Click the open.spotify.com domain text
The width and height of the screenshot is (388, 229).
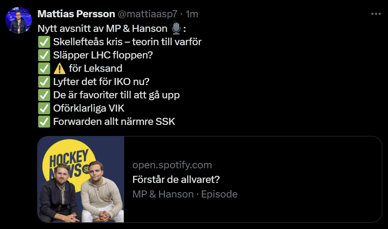172,165
